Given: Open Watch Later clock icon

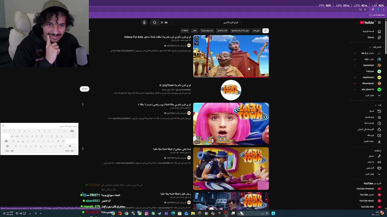Looking at the screenshot, I should 379,123.
